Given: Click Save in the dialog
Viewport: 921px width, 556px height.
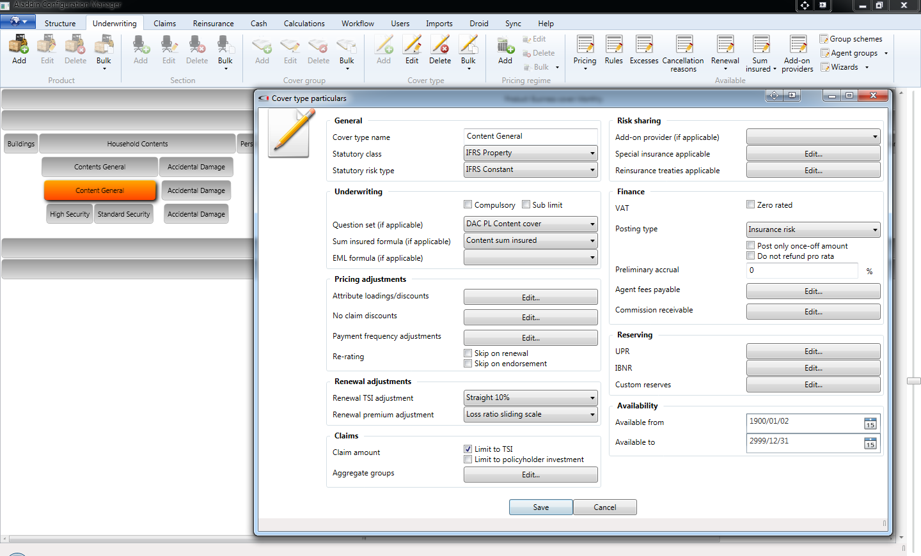Looking at the screenshot, I should (x=540, y=507).
